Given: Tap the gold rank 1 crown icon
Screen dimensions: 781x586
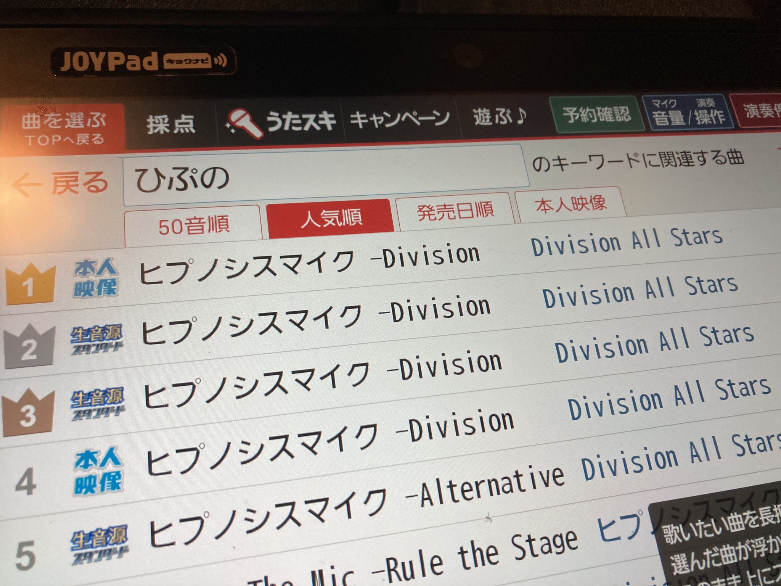Looking at the screenshot, I should tap(30, 284).
